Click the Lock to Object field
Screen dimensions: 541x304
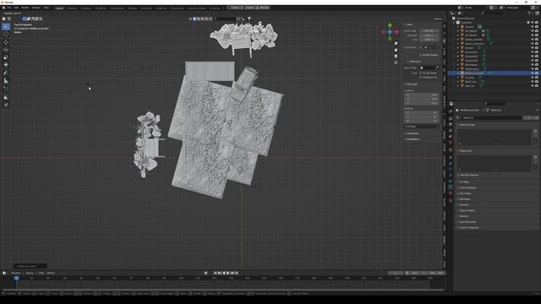(429, 68)
